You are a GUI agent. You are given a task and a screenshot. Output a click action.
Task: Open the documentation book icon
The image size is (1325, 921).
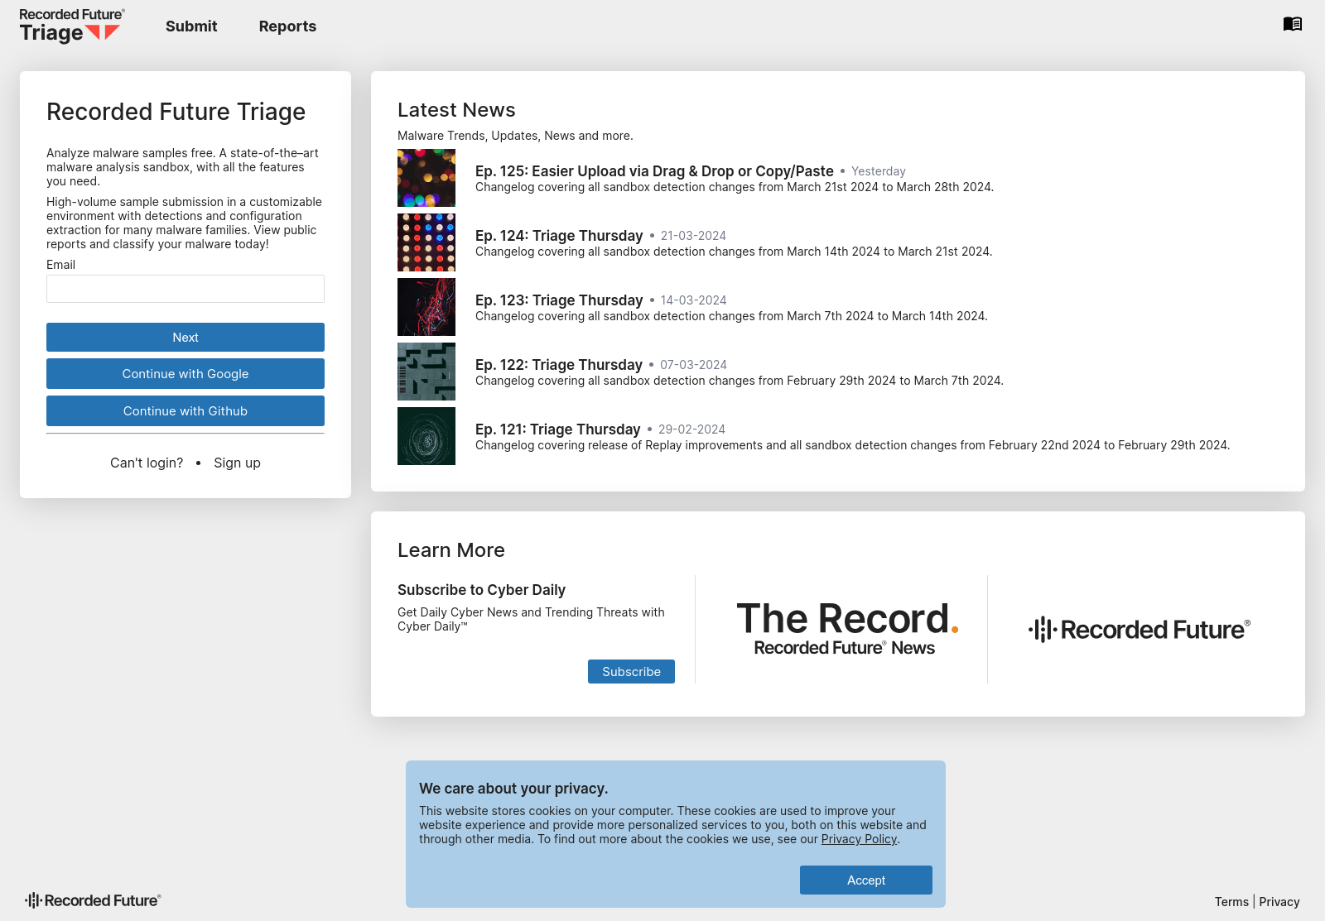point(1293,24)
